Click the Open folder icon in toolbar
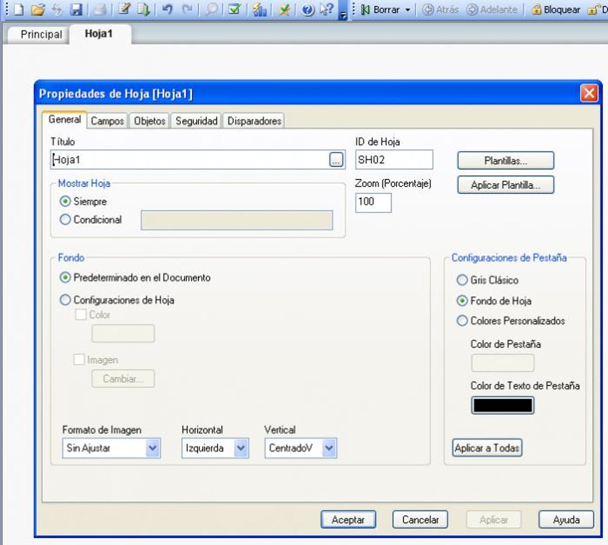Viewport: 608px width, 545px height. coord(38,10)
